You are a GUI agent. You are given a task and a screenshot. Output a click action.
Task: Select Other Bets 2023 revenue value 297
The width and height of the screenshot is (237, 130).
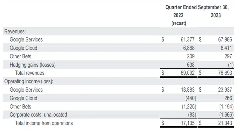click(x=228, y=56)
